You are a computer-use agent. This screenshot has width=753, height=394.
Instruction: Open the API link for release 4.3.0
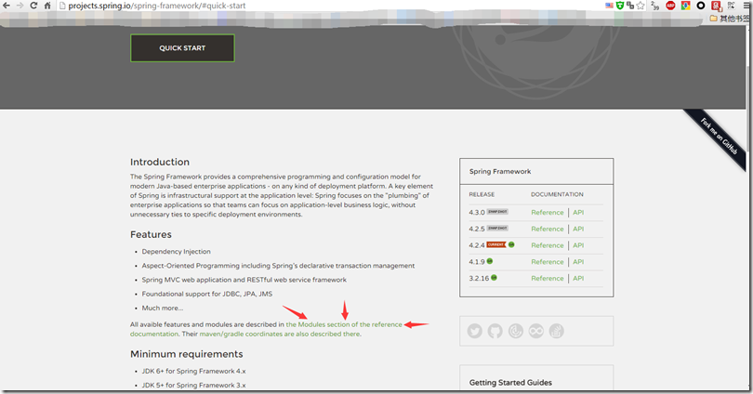(x=578, y=212)
